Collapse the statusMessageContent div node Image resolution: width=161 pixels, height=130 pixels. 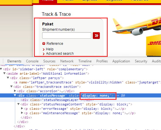(18, 104)
